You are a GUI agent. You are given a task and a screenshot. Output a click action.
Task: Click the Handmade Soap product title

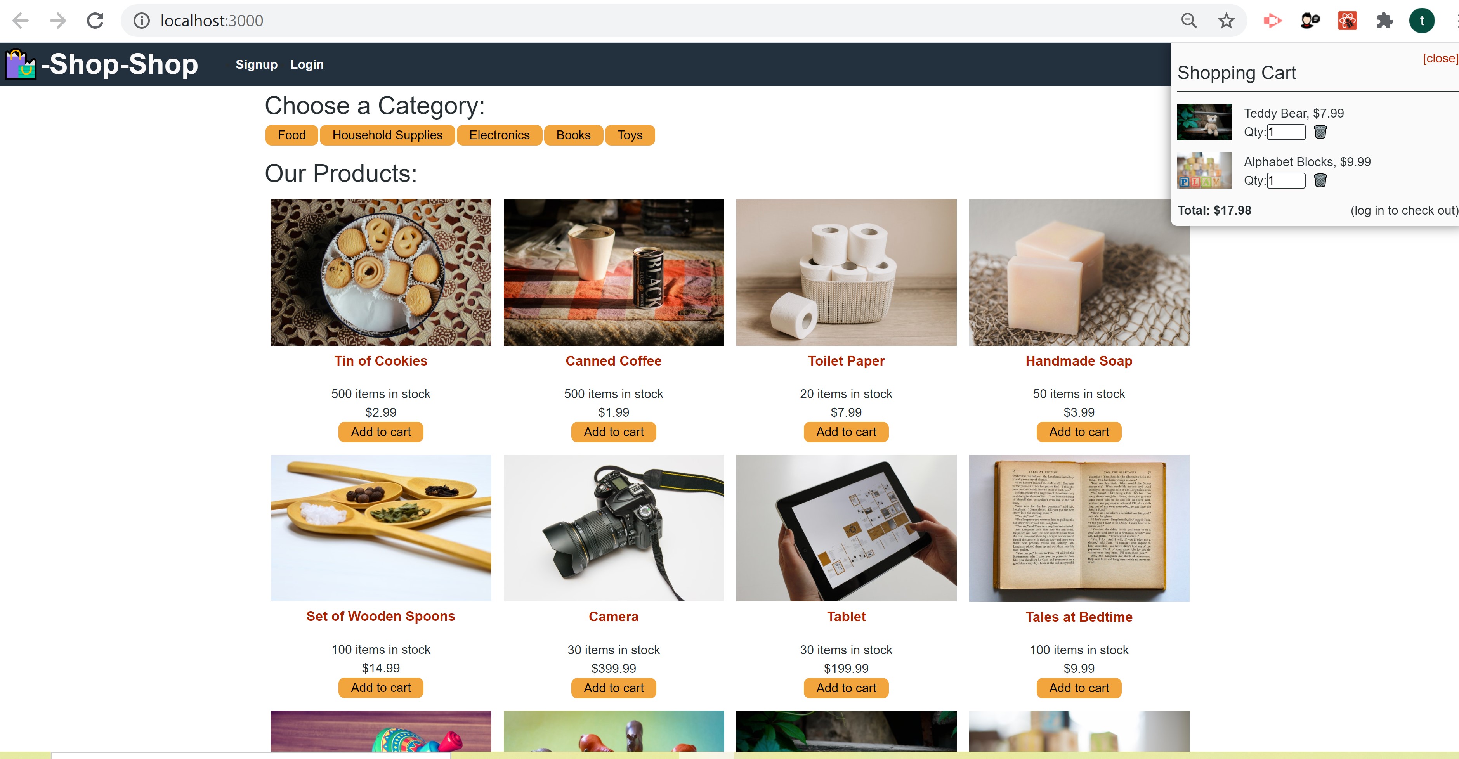pos(1079,361)
